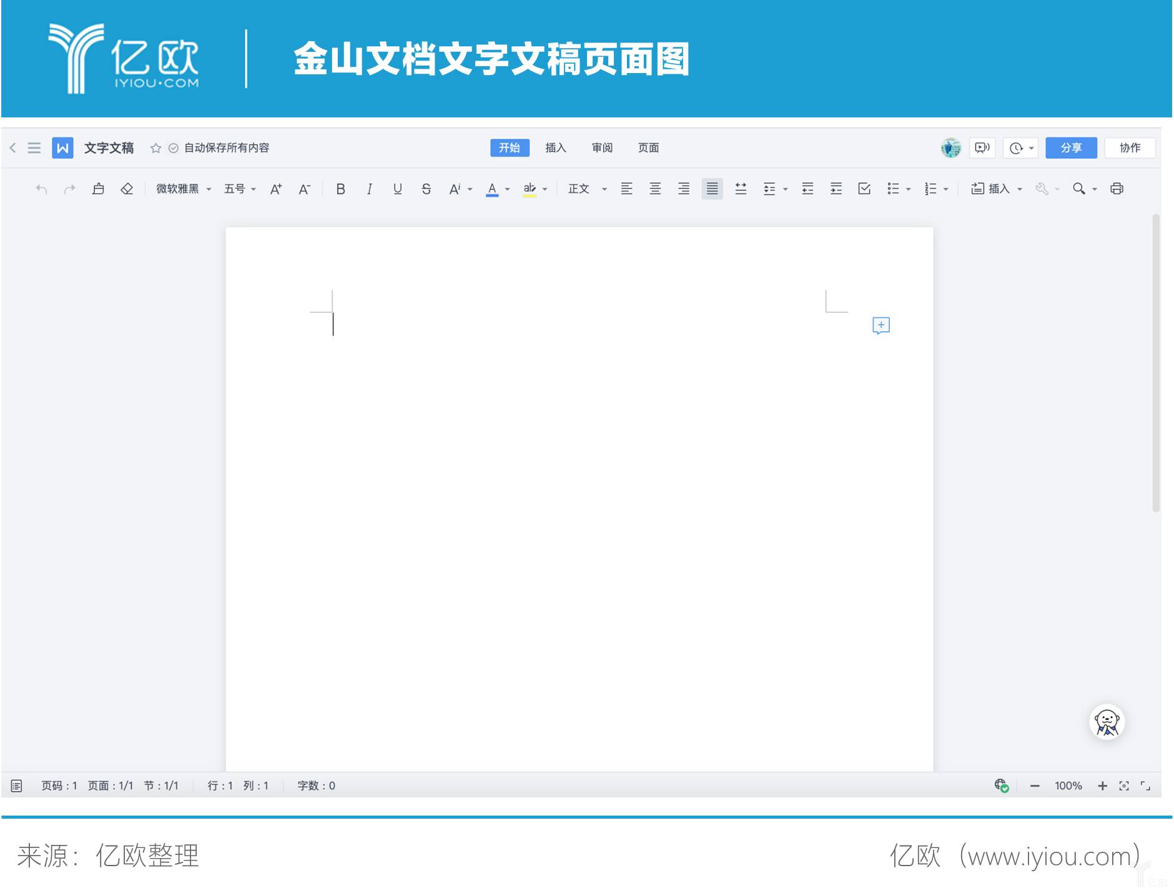Select the format painter tool

click(x=98, y=189)
